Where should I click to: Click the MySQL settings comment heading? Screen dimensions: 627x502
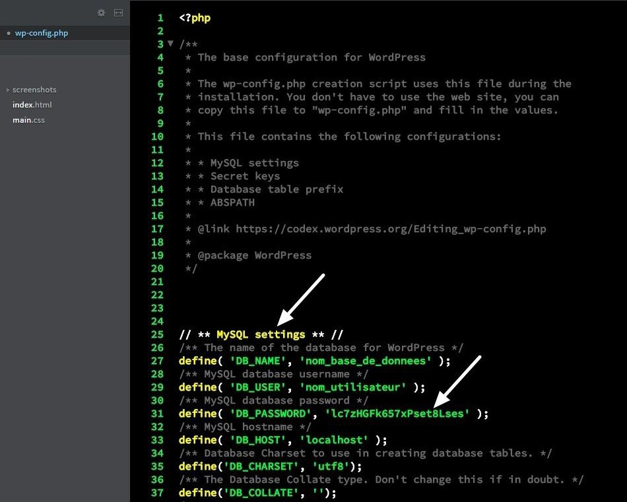pyautogui.click(x=261, y=334)
